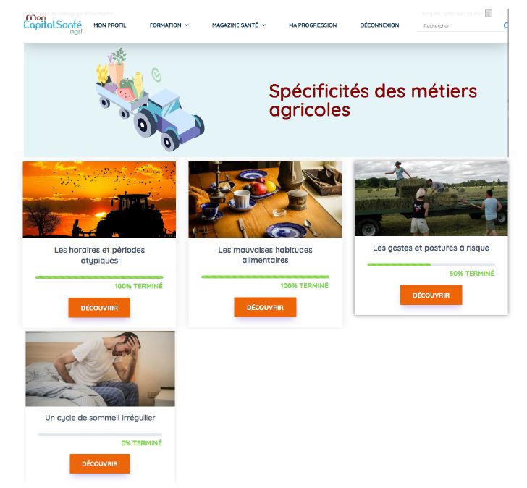Click Découvrir under cycle de sommeil irrégulier

[x=100, y=464]
